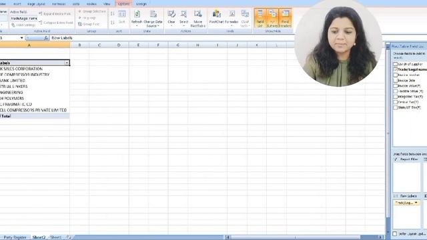Open the Refresh dropdown arrow
Viewport: 427px width, 240px height.
[137, 26]
